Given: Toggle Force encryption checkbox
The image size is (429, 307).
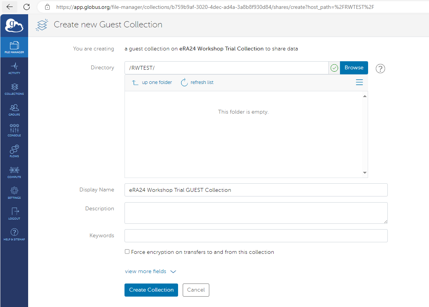Looking at the screenshot, I should tap(127, 252).
